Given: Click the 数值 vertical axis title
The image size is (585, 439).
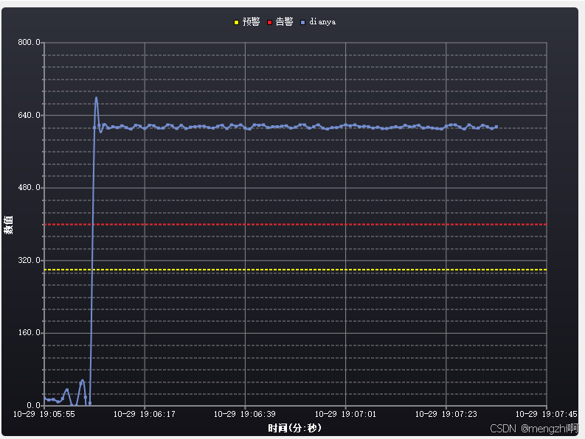Looking at the screenshot, I should tap(8, 225).
